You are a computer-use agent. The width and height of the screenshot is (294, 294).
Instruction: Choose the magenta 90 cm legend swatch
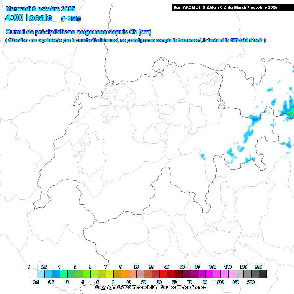point(209,274)
